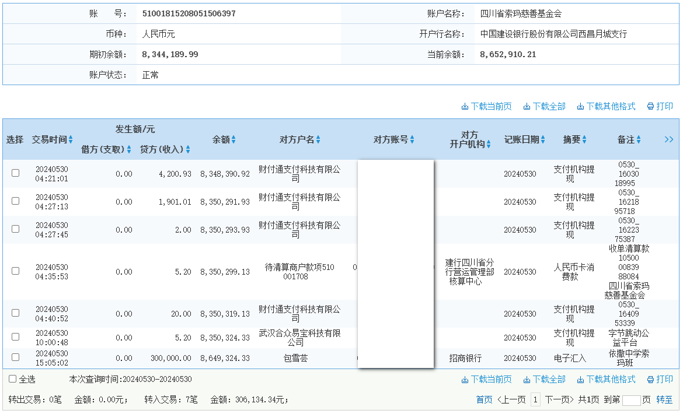The height and width of the screenshot is (414, 683).
Task: Check the box for the 04:21:01 transaction
Action: pyautogui.click(x=15, y=173)
